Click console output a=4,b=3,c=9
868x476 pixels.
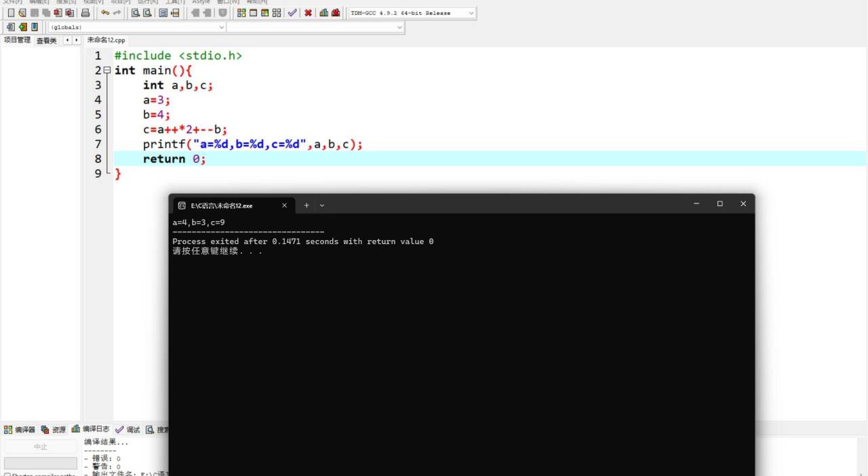(199, 222)
